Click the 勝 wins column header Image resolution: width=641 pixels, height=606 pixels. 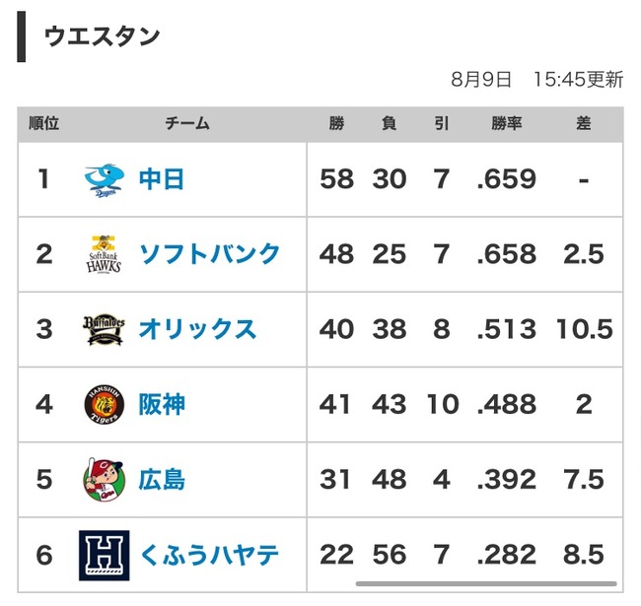(x=336, y=123)
